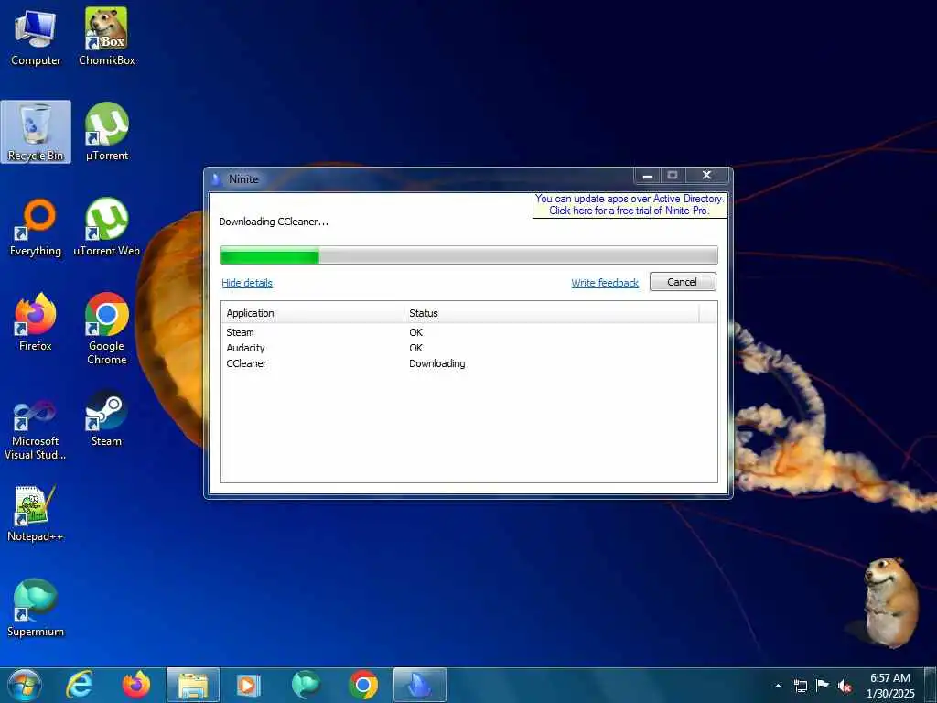Select the Audacity row in the list
The image size is (937, 703).
pyautogui.click(x=468, y=348)
